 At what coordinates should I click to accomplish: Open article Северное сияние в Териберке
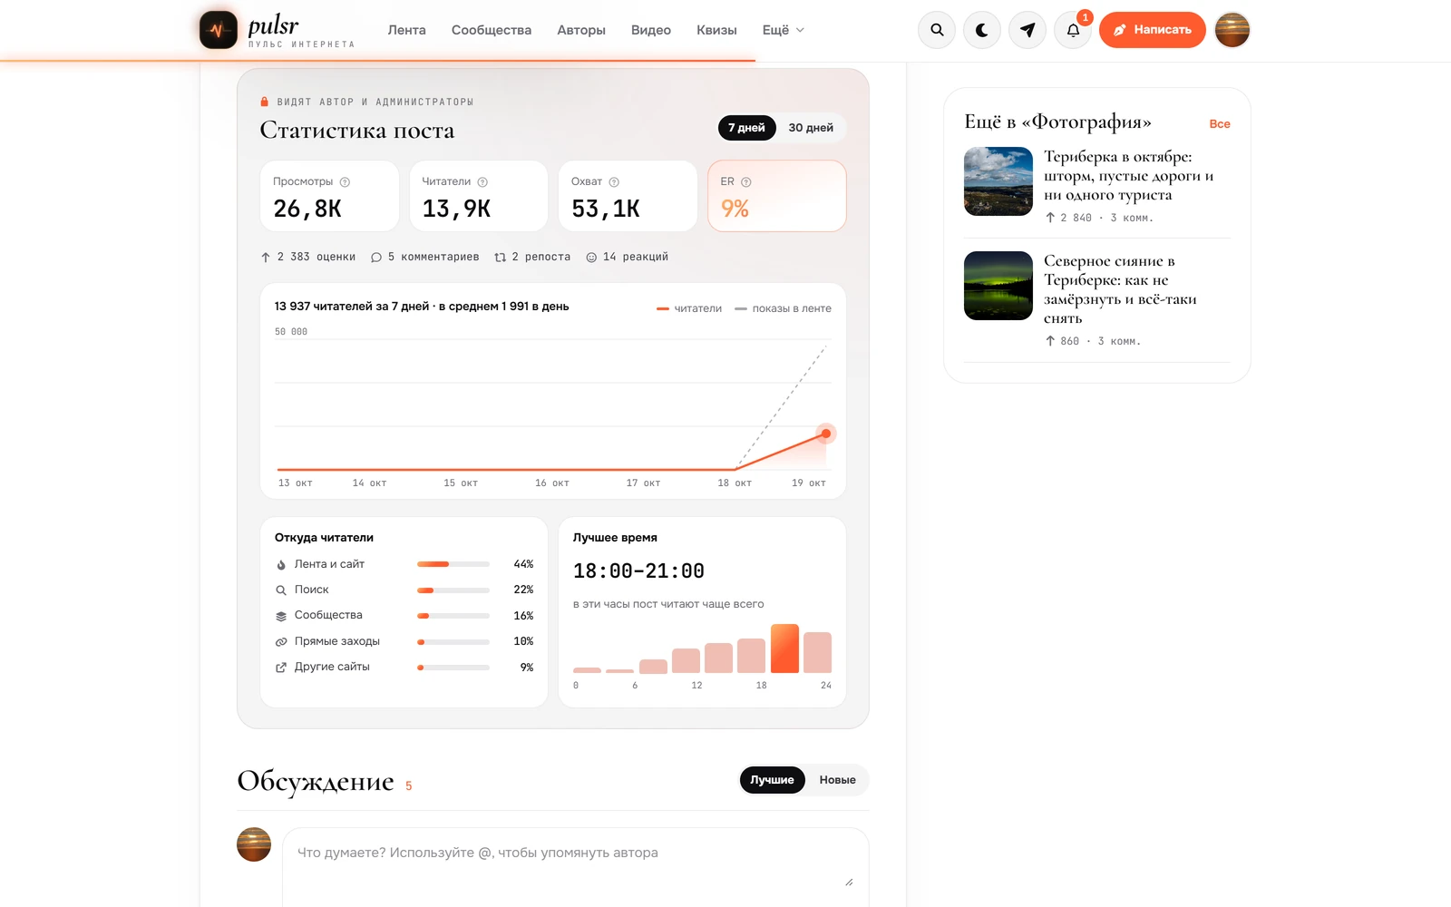[x=1120, y=289]
